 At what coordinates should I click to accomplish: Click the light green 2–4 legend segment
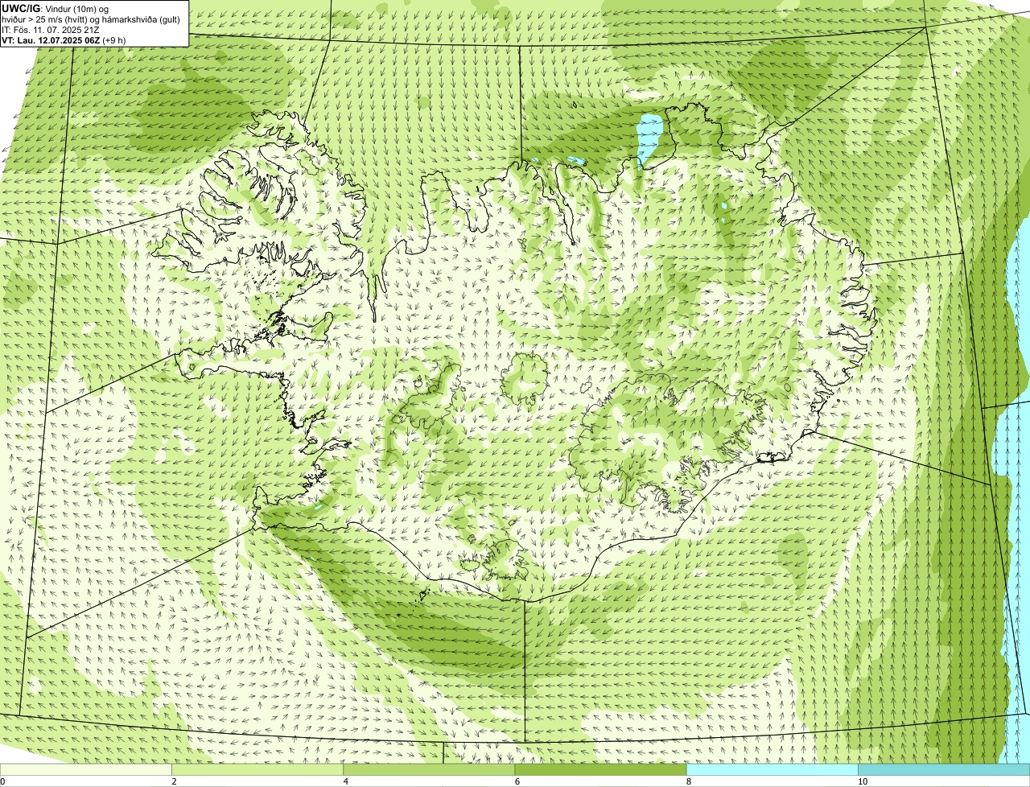[x=257, y=770]
